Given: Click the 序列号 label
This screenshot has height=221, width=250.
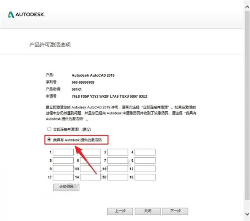Looking at the screenshot, I should pos(51,82).
